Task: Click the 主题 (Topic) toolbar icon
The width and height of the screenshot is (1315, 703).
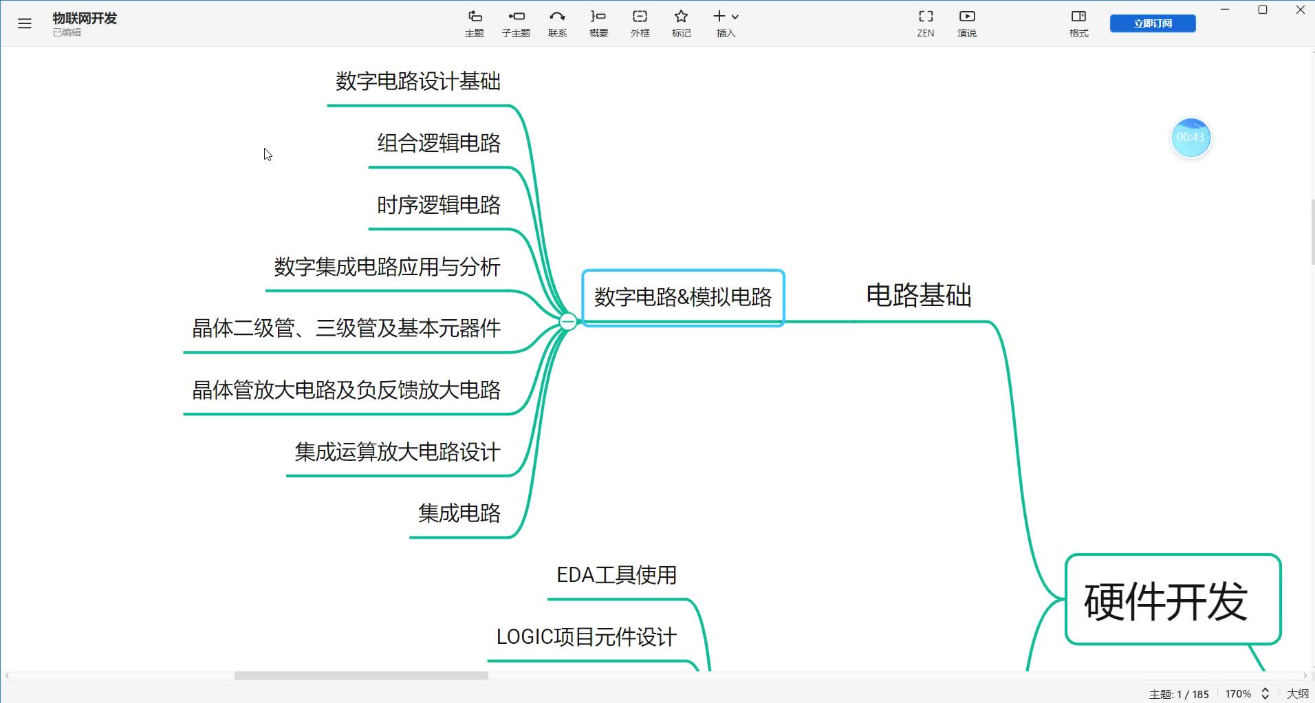Action: [x=475, y=23]
